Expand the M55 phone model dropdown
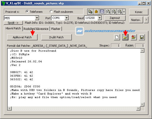 click(x=37, y=18)
